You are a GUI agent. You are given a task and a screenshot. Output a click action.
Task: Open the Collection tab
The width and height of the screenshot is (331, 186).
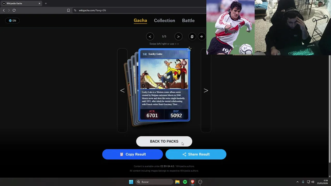(x=164, y=20)
